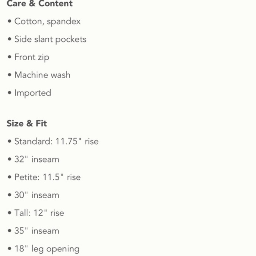The image size is (256, 256).
Task: Click the bullet point before Front zip
Action: coord(10,57)
